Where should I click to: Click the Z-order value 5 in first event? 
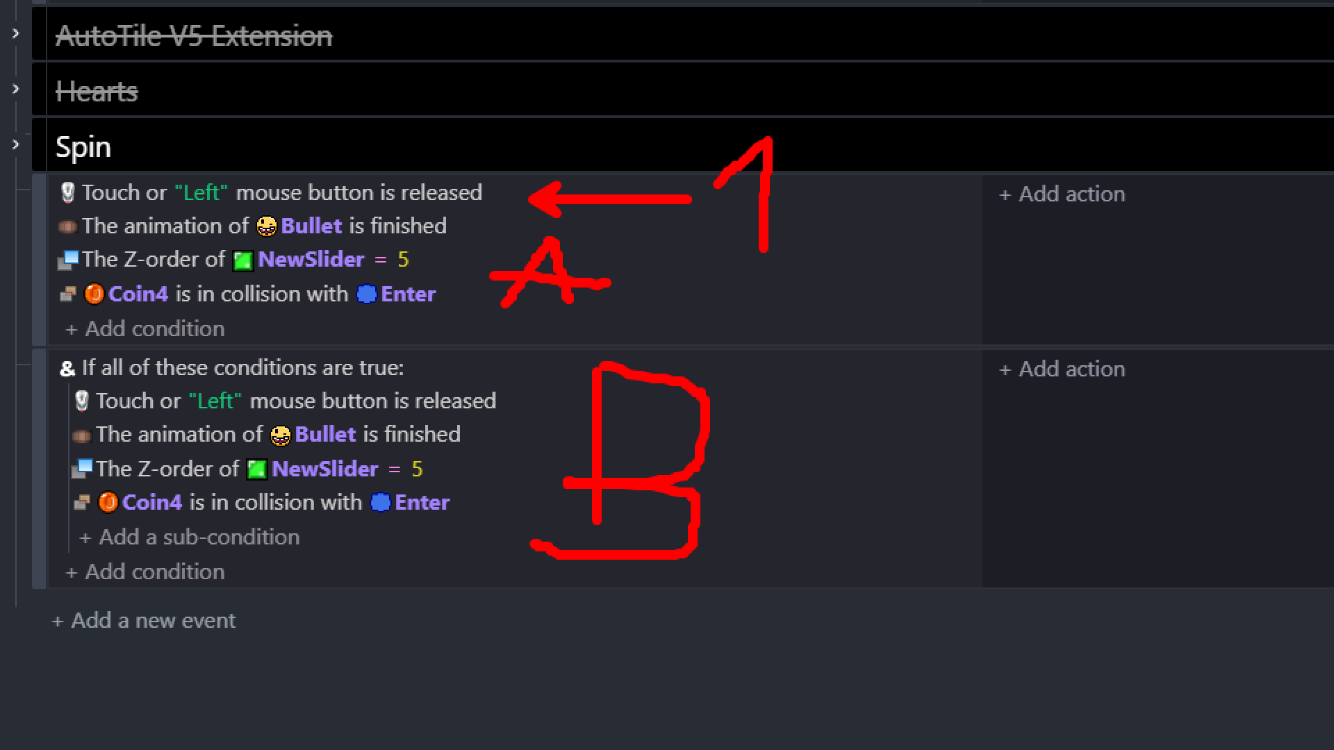(x=403, y=260)
